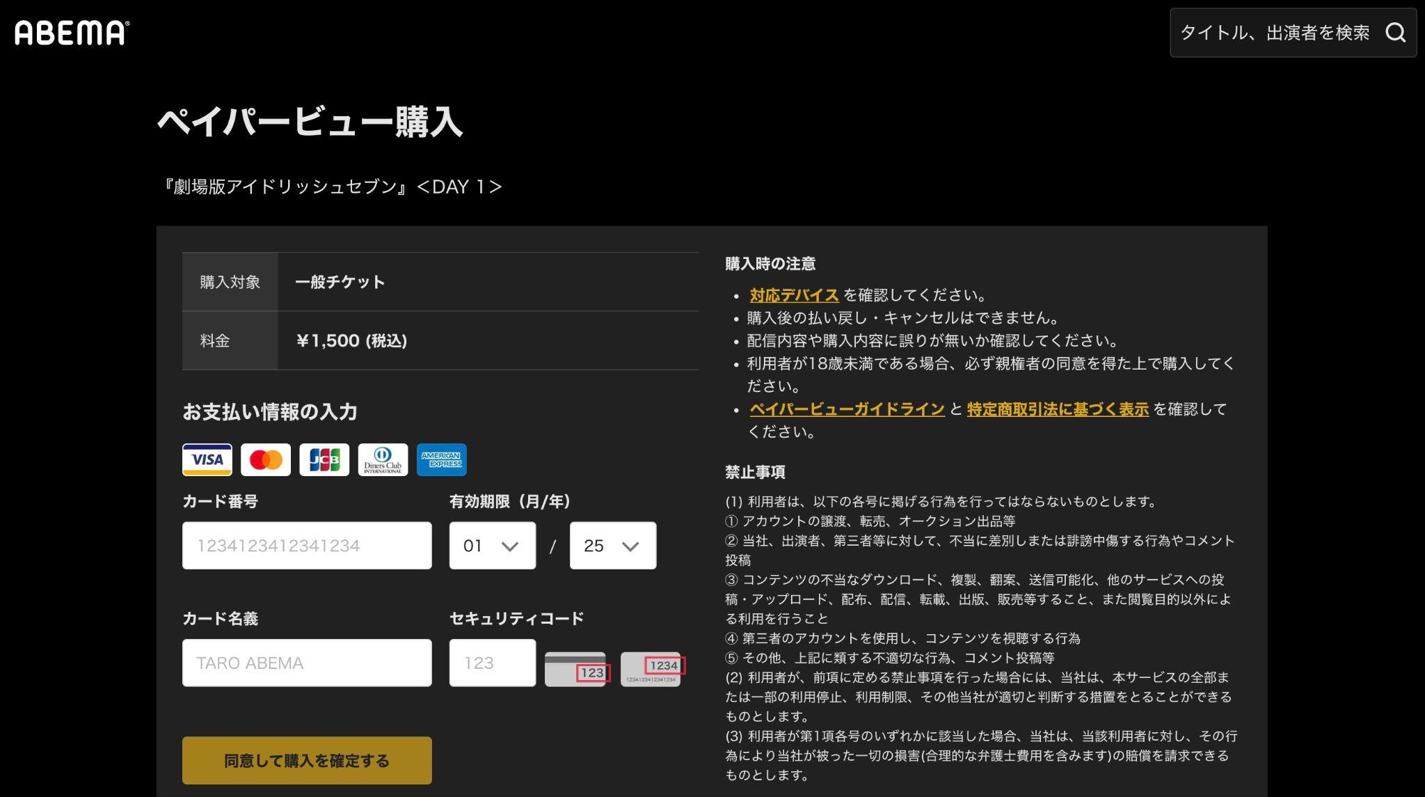
Task: Click the search magnifier icon
Action: (1395, 33)
